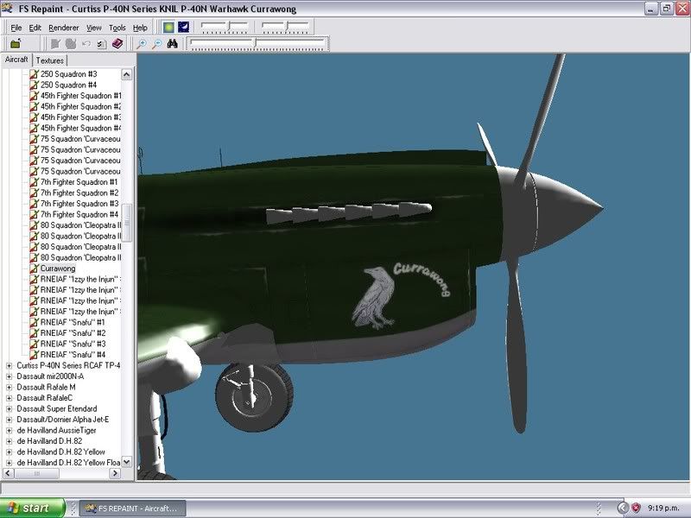Open the red help book icon

point(117,43)
